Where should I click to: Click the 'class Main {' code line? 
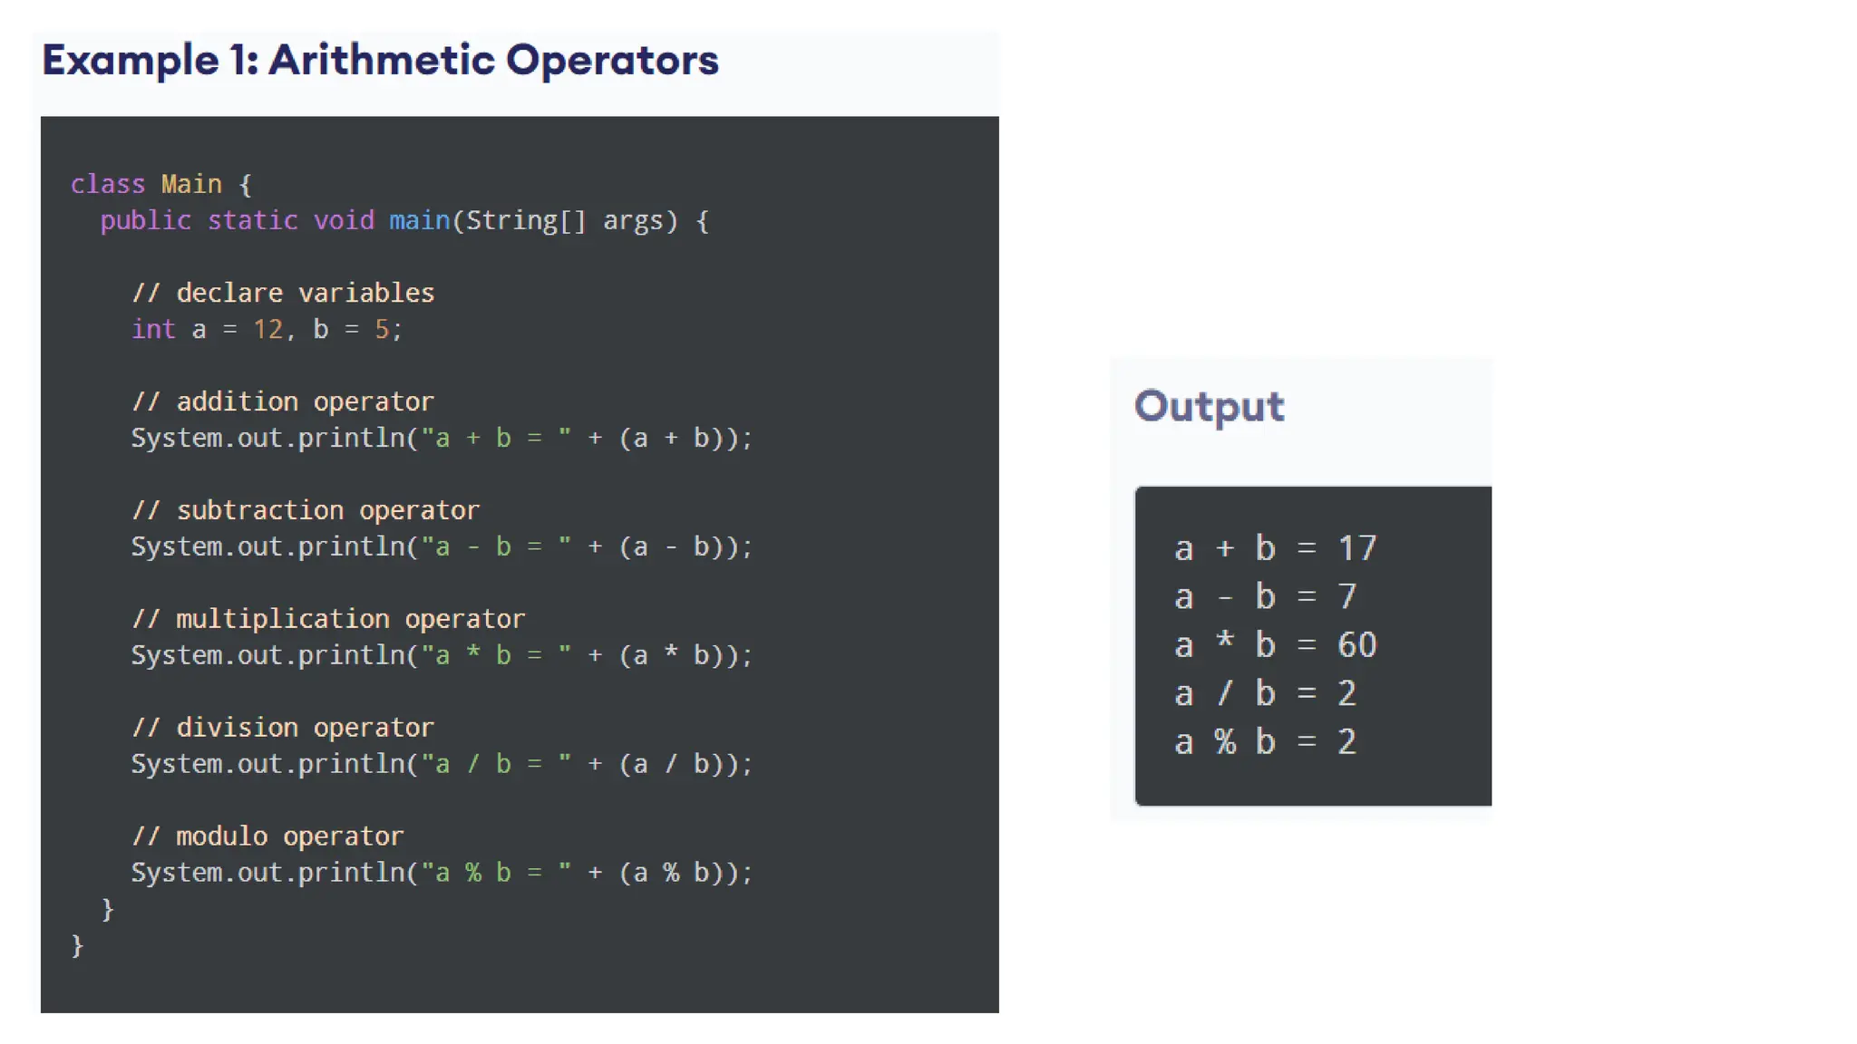161,184
